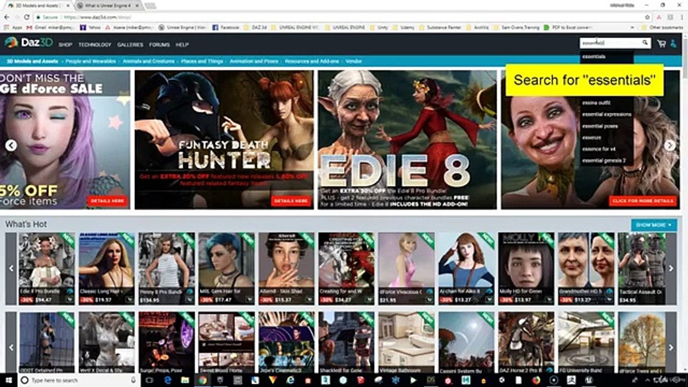Click banner carousel next arrow
Screen dimensions: 688x387
[x=670, y=145]
